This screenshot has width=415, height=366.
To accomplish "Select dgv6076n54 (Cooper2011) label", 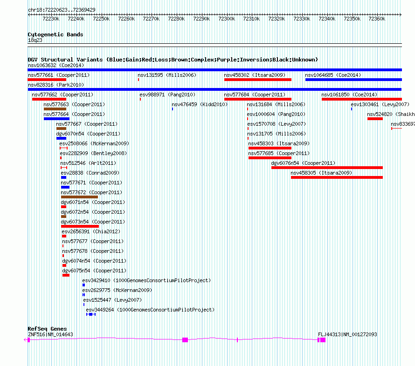I will [x=303, y=163].
